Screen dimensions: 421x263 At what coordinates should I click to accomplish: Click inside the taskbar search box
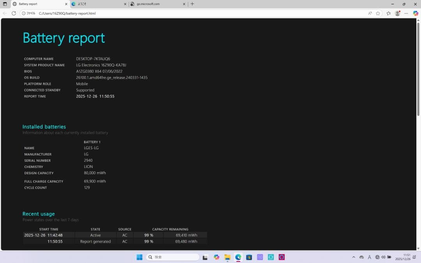pos(172,257)
